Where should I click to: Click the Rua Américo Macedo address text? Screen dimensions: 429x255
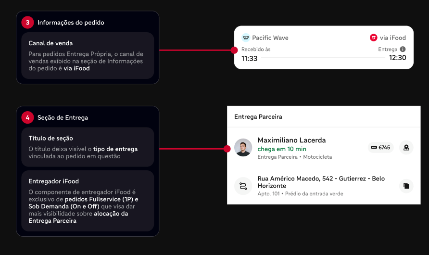click(321, 182)
